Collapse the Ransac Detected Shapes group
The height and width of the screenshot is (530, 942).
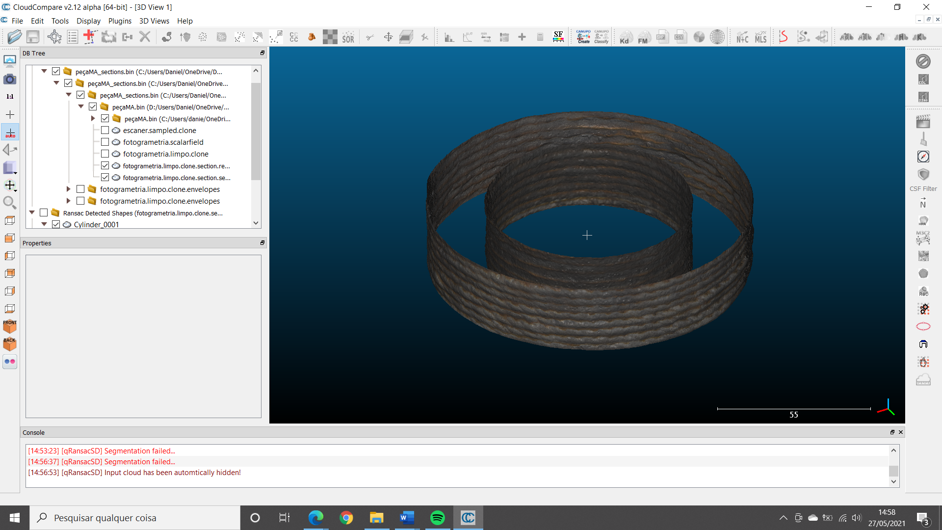[32, 212]
